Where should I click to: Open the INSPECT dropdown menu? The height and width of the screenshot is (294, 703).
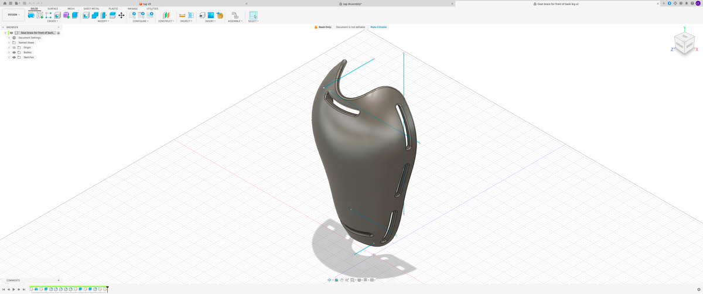pyautogui.click(x=186, y=21)
